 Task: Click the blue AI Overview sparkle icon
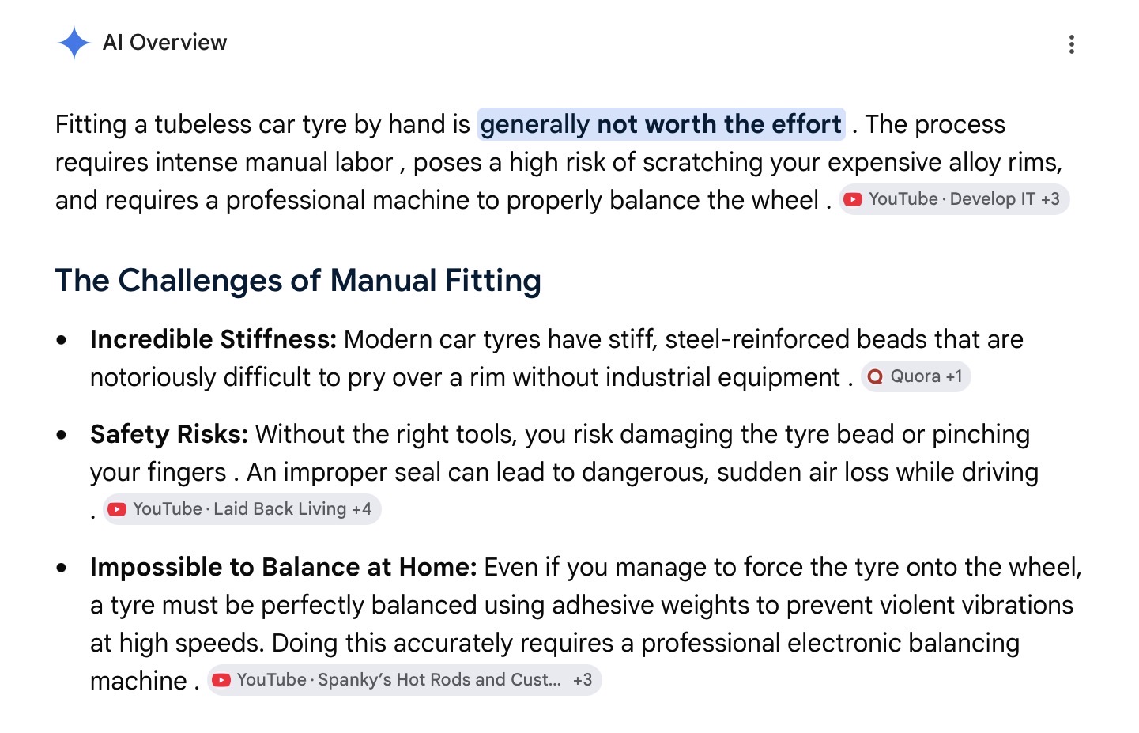[74, 43]
